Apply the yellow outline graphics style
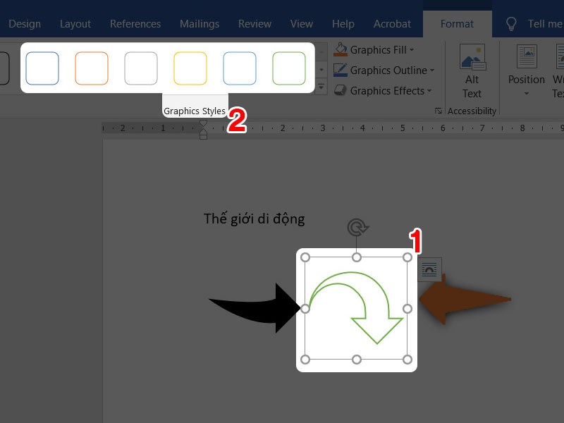This screenshot has width=564, height=423. pos(190,68)
